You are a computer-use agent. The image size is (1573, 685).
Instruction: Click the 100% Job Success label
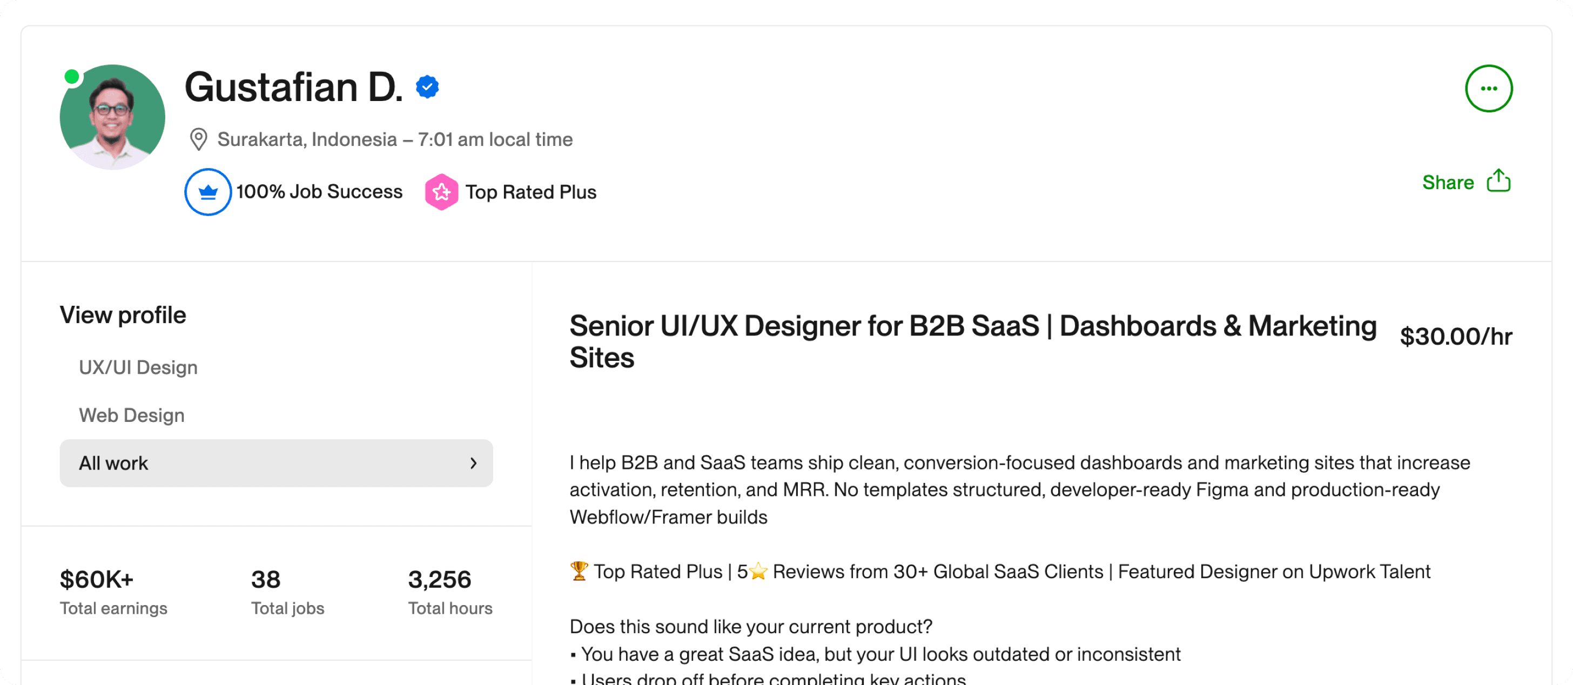(319, 192)
